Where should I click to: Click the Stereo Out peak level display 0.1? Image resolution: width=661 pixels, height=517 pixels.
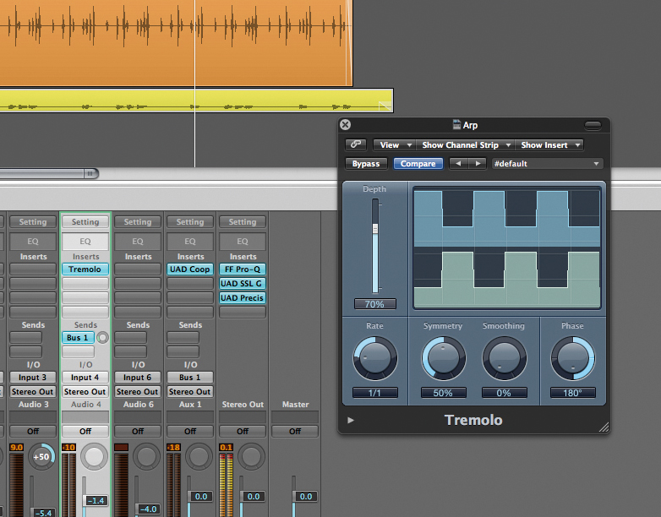click(x=226, y=448)
